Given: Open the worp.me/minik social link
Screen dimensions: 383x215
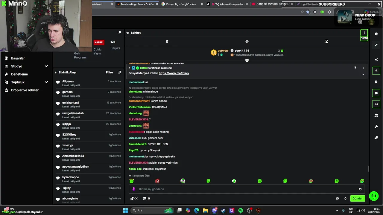Looking at the screenshot, I should 174,73.
